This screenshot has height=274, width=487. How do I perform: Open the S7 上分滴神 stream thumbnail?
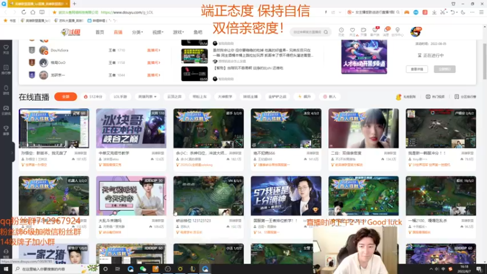pos(286,195)
